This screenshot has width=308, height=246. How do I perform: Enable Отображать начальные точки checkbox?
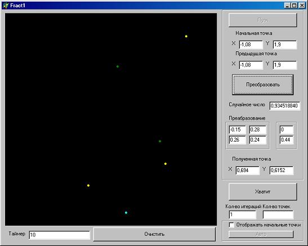point(231,225)
